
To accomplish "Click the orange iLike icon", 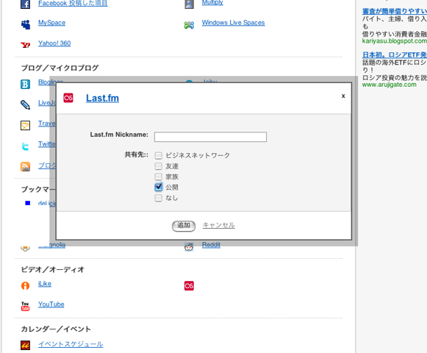I will [25, 285].
